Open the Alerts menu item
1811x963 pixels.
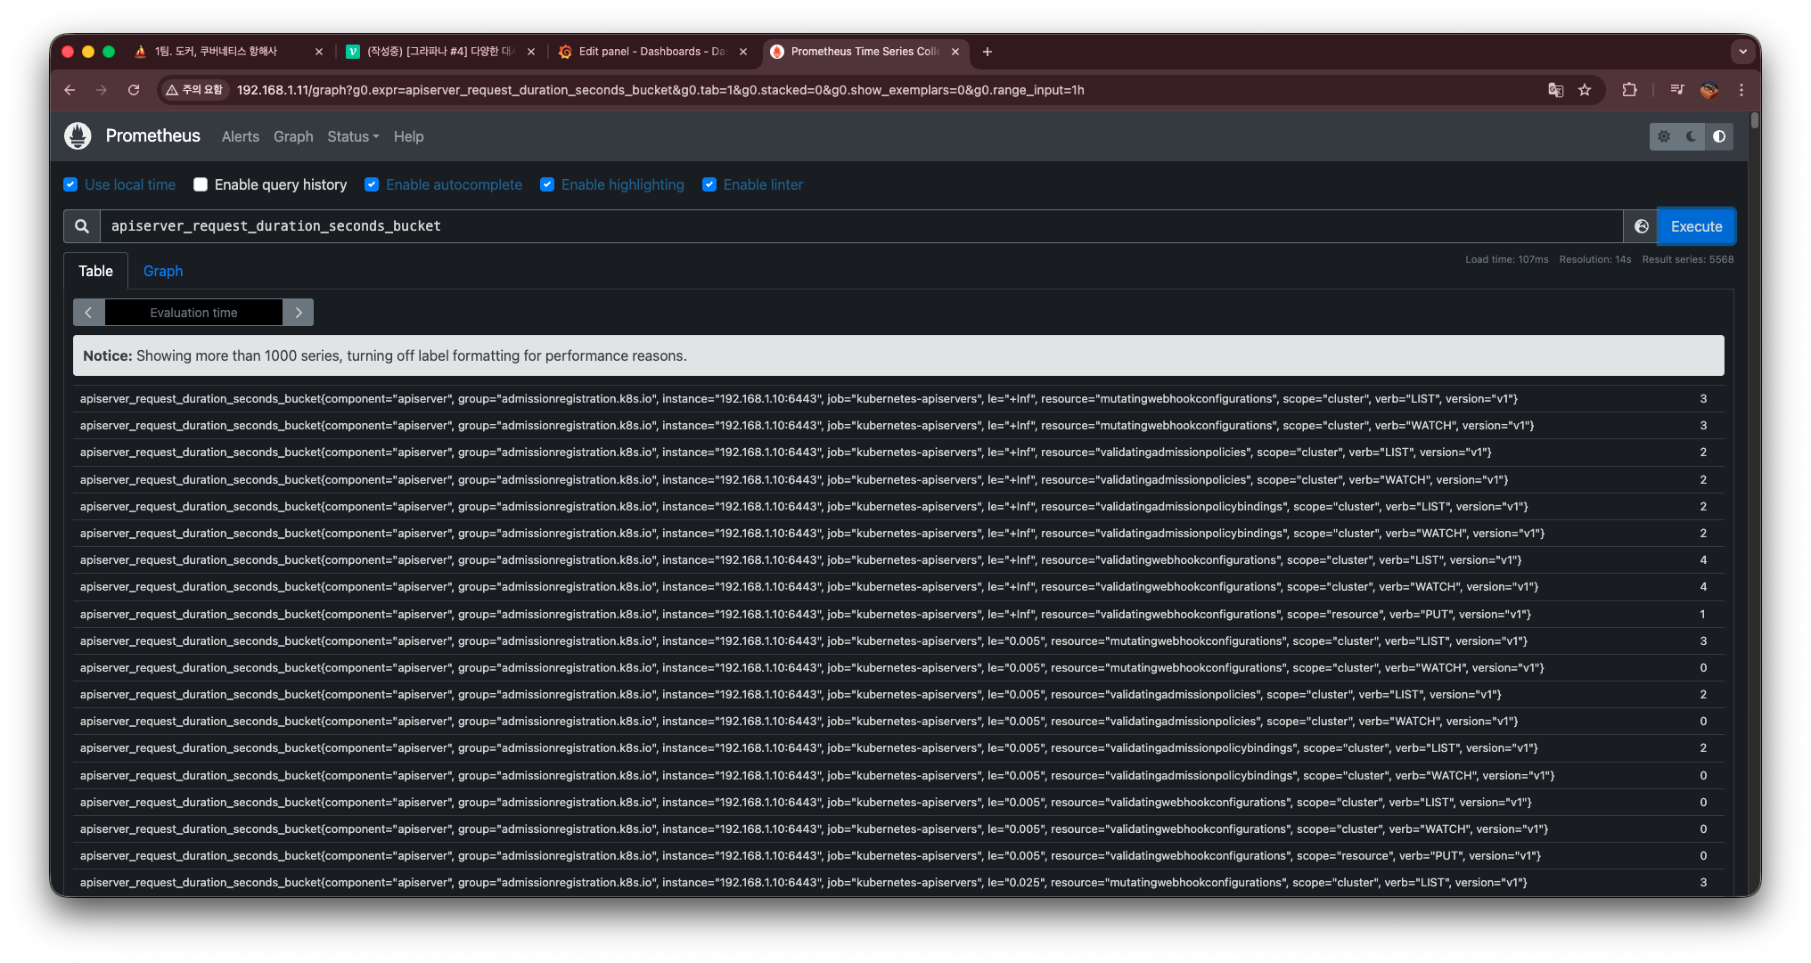[240, 136]
